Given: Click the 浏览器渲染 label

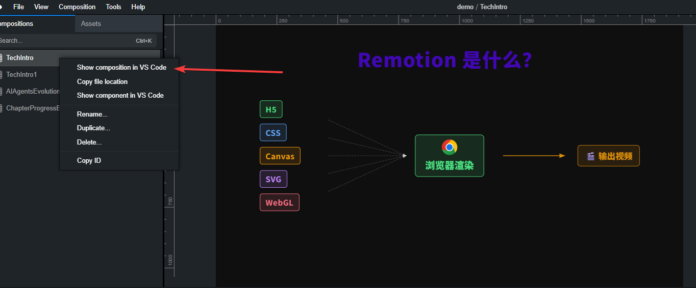Looking at the screenshot, I should coord(450,165).
